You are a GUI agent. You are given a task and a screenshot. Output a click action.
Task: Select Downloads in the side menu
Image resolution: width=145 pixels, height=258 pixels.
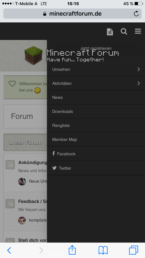tap(96, 111)
